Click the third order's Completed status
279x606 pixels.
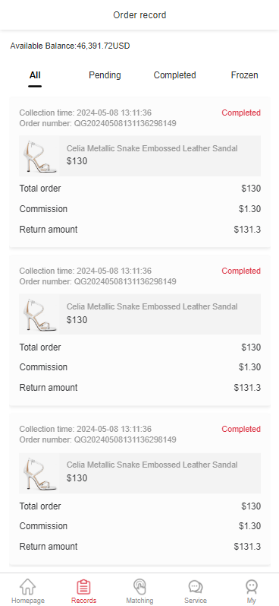coord(241,429)
